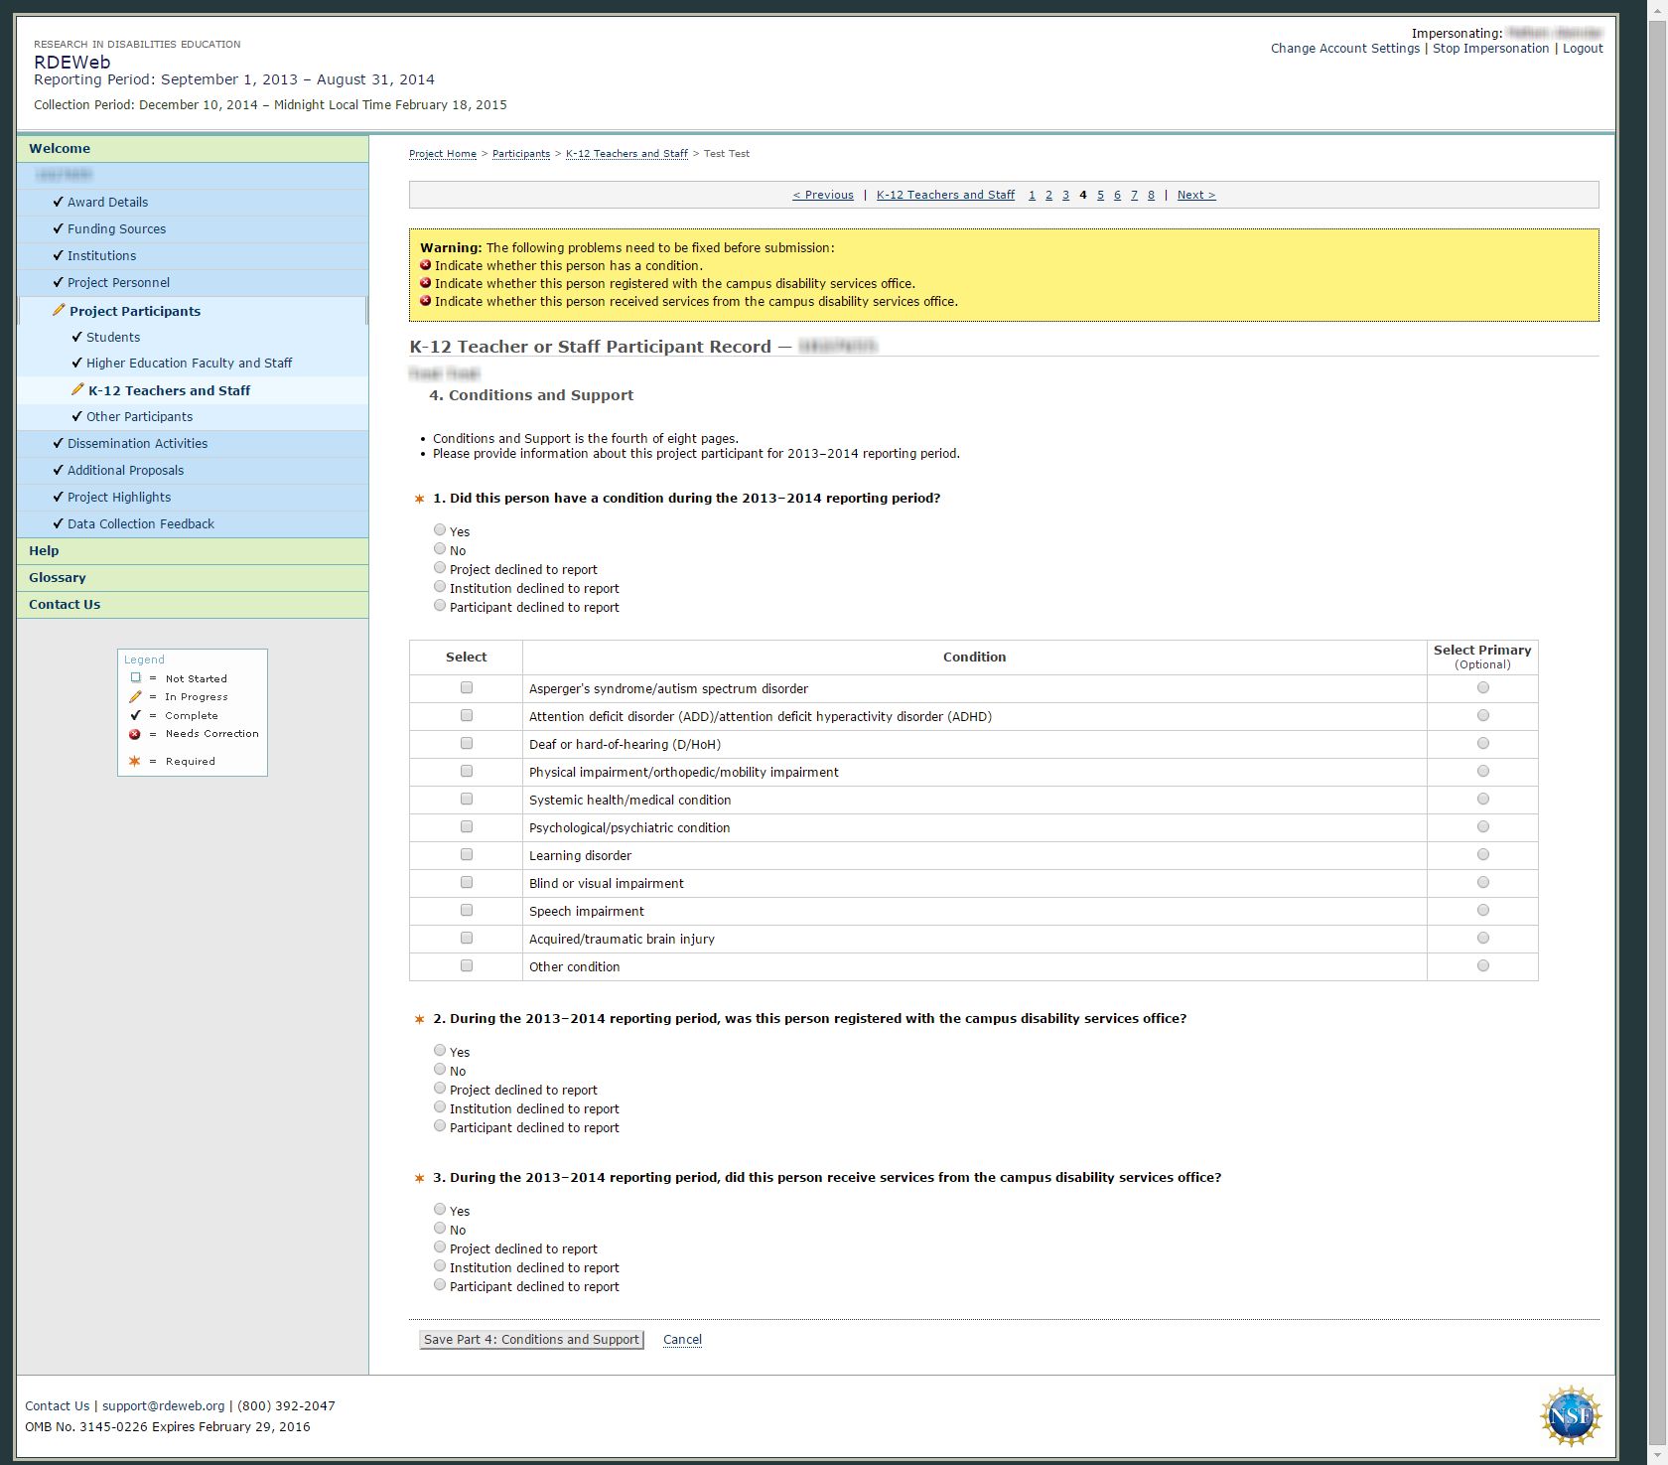The height and width of the screenshot is (1465, 1668).
Task: Open Project Highlights in the sidebar
Action: tap(119, 498)
